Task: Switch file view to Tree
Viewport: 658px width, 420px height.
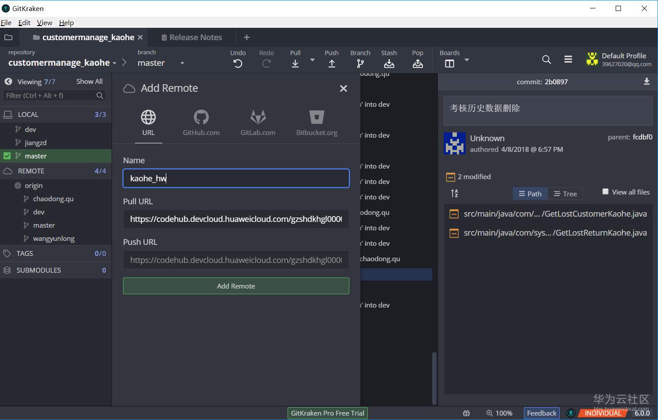Action: click(565, 194)
